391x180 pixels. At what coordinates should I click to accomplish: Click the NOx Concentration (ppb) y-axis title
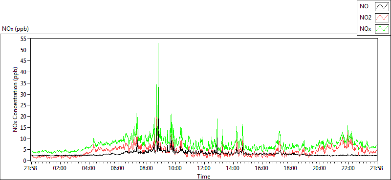15,99
